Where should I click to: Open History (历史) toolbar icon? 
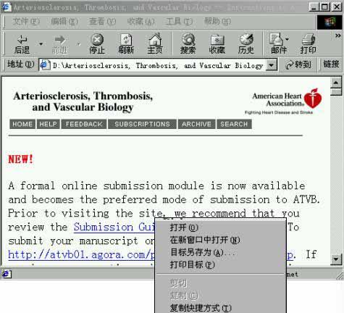[246, 43]
